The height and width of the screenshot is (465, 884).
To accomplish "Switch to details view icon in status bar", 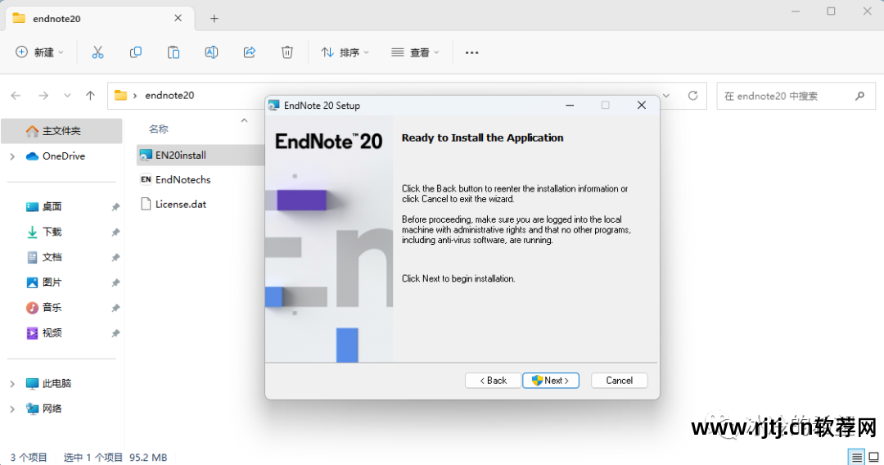I will pos(857,457).
